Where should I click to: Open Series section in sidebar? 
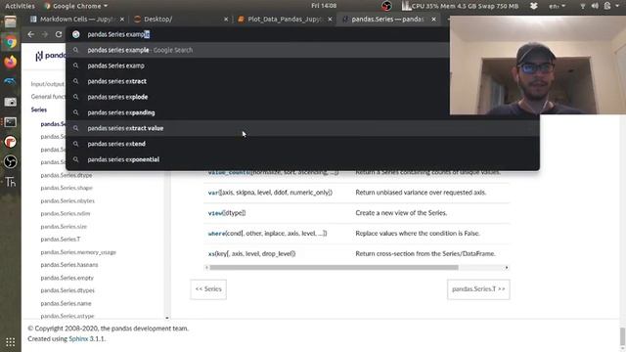pyautogui.click(x=39, y=110)
